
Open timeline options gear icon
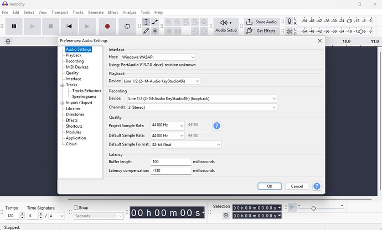[8, 41]
